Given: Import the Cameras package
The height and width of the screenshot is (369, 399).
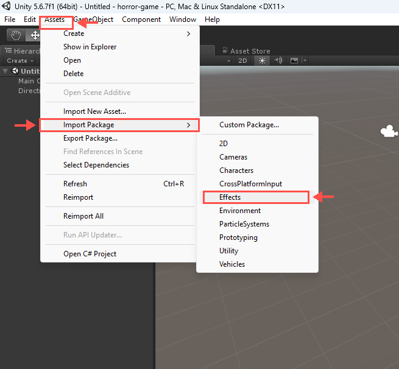Looking at the screenshot, I should [x=257, y=157].
